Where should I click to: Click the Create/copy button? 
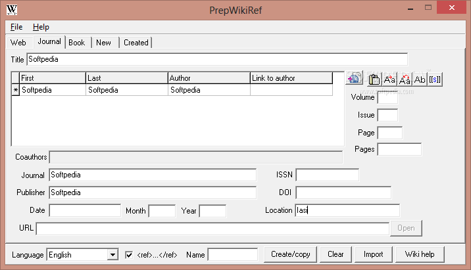[291, 254]
